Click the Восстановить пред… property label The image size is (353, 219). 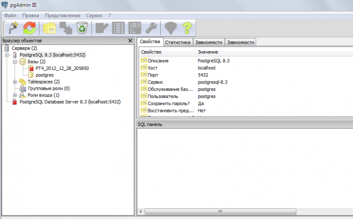170,111
